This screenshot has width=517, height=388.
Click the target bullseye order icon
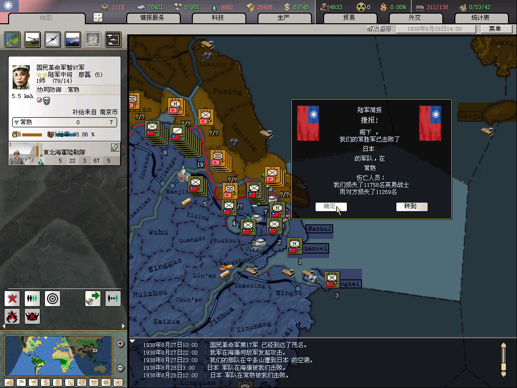53,299
